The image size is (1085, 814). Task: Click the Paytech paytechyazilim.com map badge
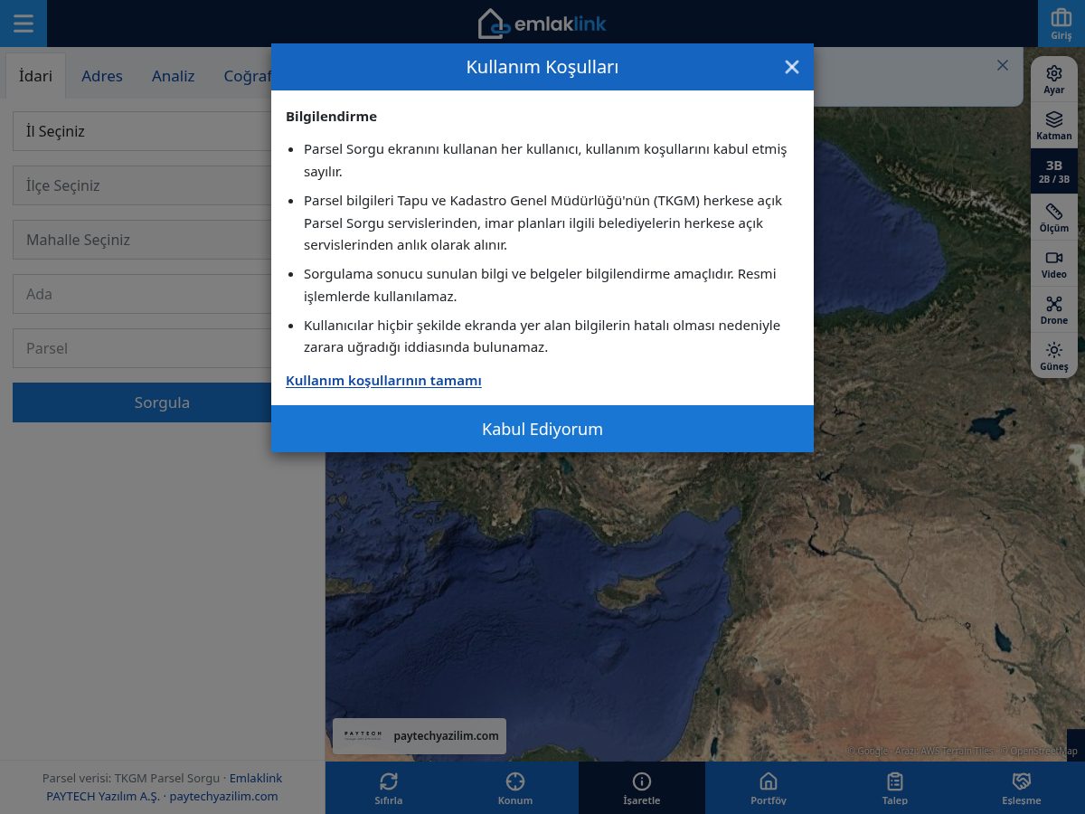[420, 736]
